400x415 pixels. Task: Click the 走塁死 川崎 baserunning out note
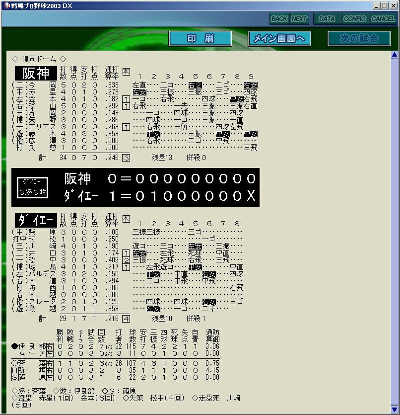click(216, 398)
